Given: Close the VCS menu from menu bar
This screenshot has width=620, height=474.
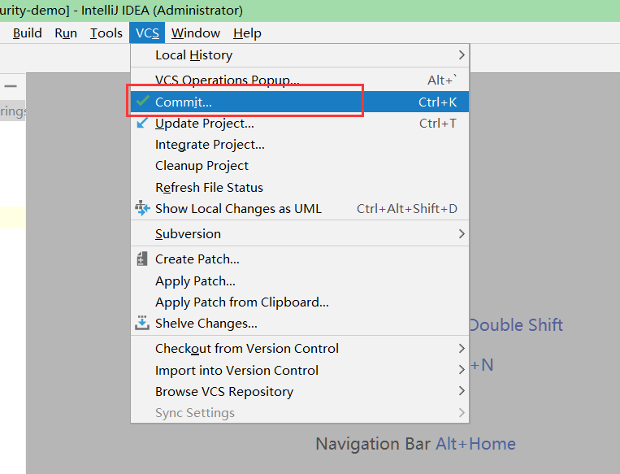Looking at the screenshot, I should [147, 33].
